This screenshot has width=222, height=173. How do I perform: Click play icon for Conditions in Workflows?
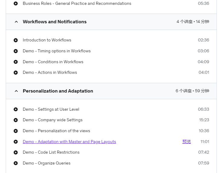[16, 62]
